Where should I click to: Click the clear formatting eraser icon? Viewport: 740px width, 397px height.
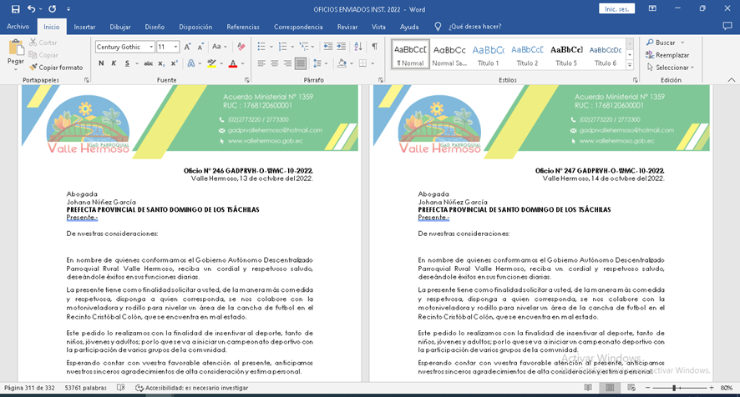click(x=241, y=47)
